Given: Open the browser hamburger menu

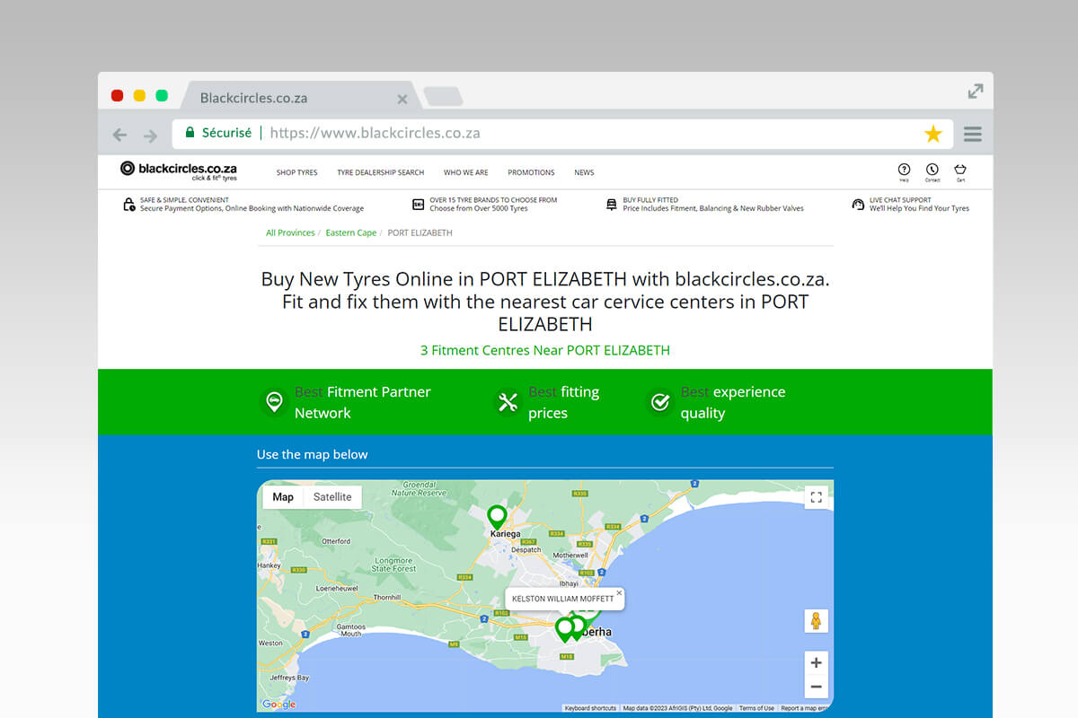Looking at the screenshot, I should point(972,134).
